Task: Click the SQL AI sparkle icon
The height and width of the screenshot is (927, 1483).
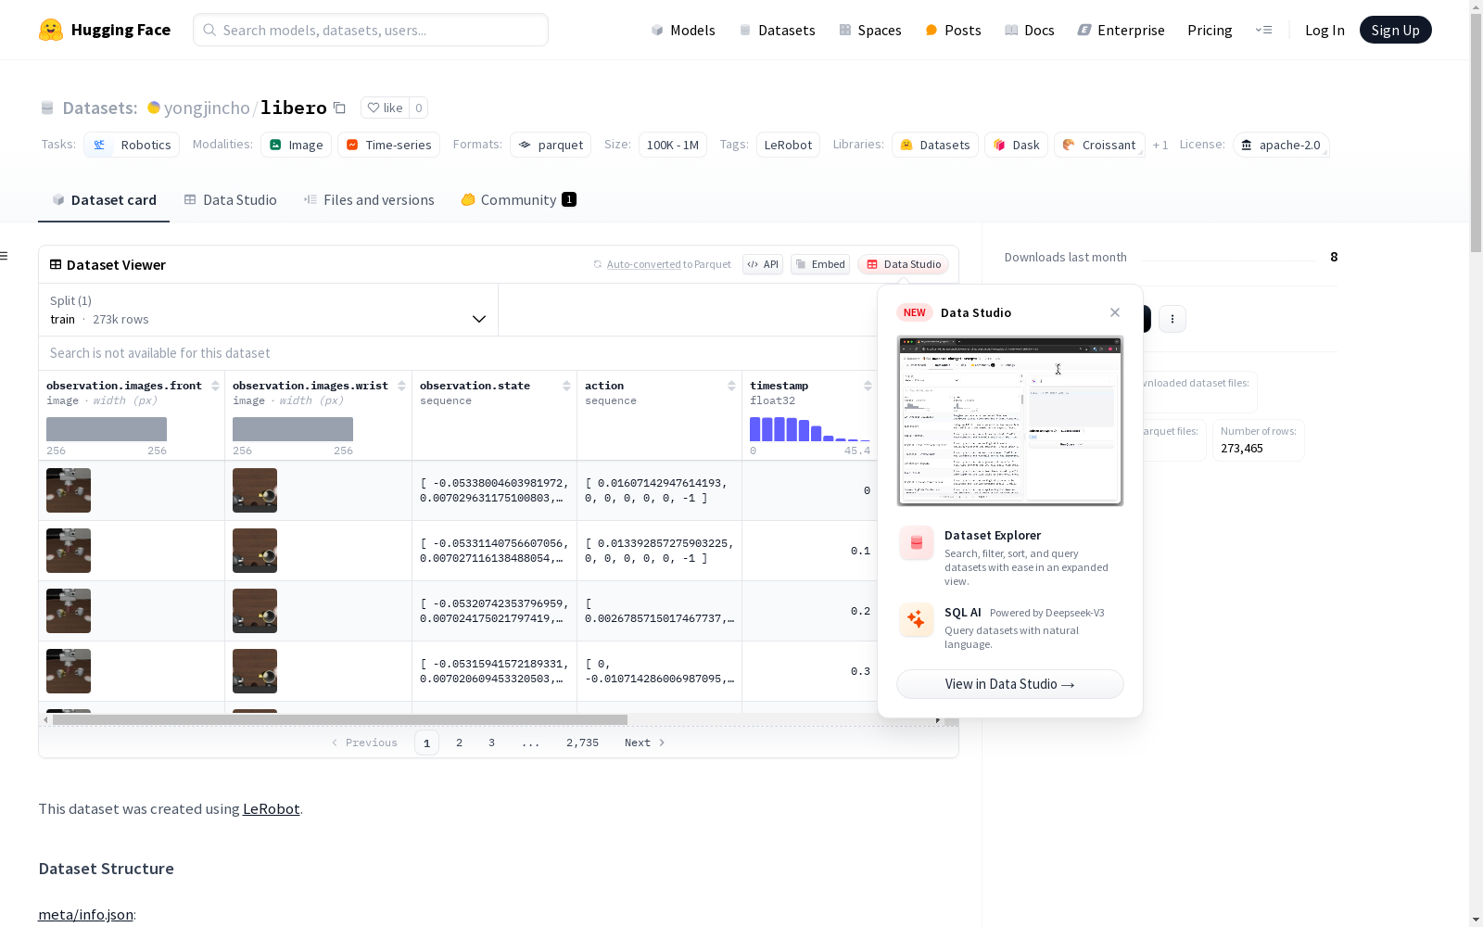Action: 917,620
